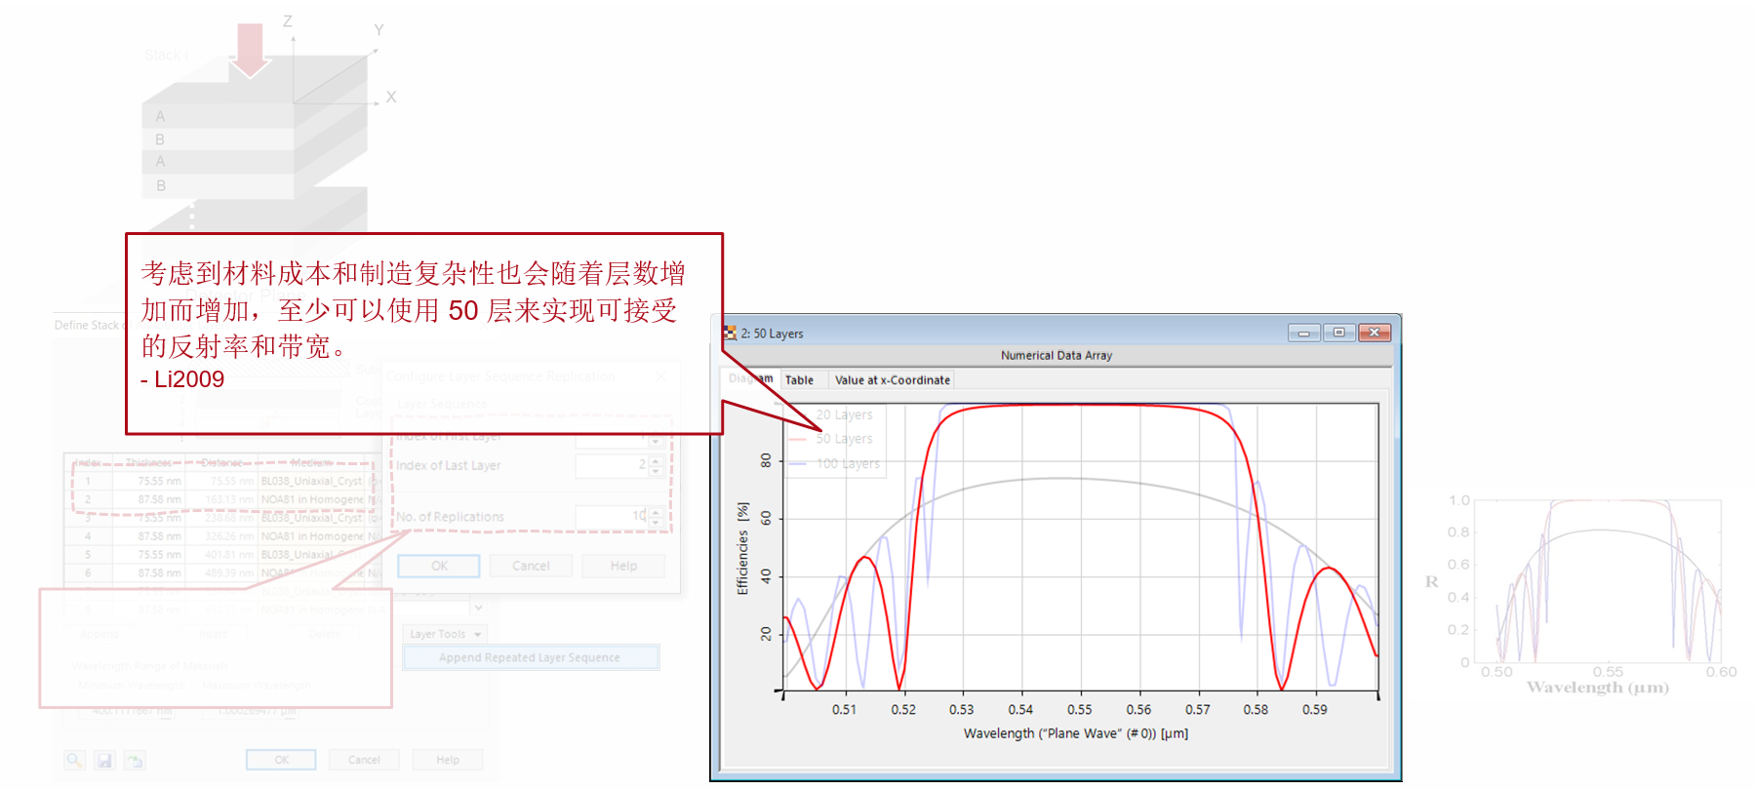This screenshot has width=1755, height=789.
Task: Click the Index of Last Layer input field
Action: pos(612,466)
